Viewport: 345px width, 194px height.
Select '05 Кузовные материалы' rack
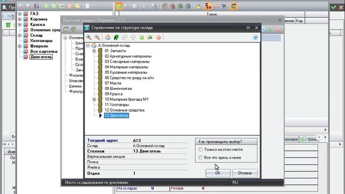(126, 72)
